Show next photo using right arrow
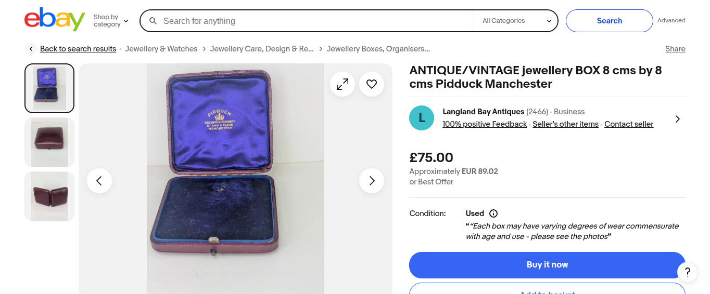The width and height of the screenshot is (710, 294). [372, 181]
